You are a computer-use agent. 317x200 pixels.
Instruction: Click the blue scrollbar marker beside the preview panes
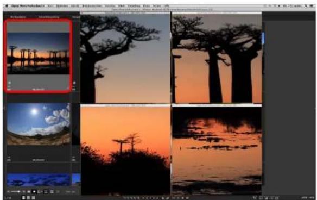(263, 39)
